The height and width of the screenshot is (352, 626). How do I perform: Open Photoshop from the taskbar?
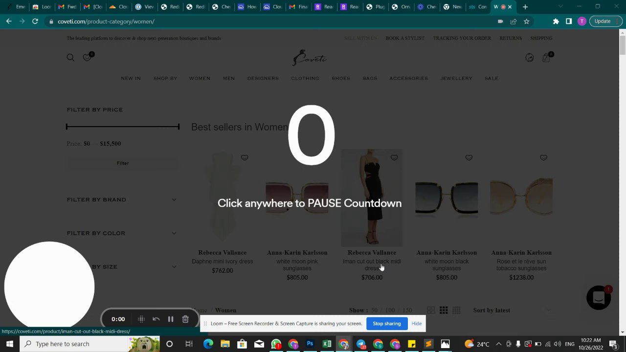pos(310,344)
